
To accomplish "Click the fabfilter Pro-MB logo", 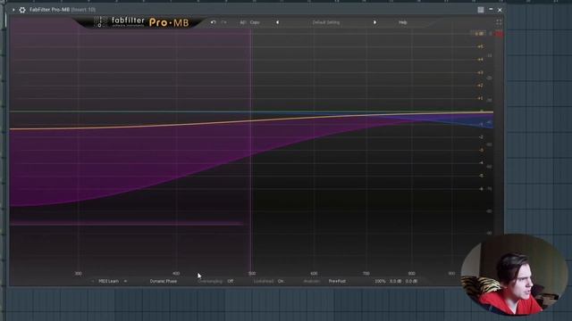I will point(141,22).
